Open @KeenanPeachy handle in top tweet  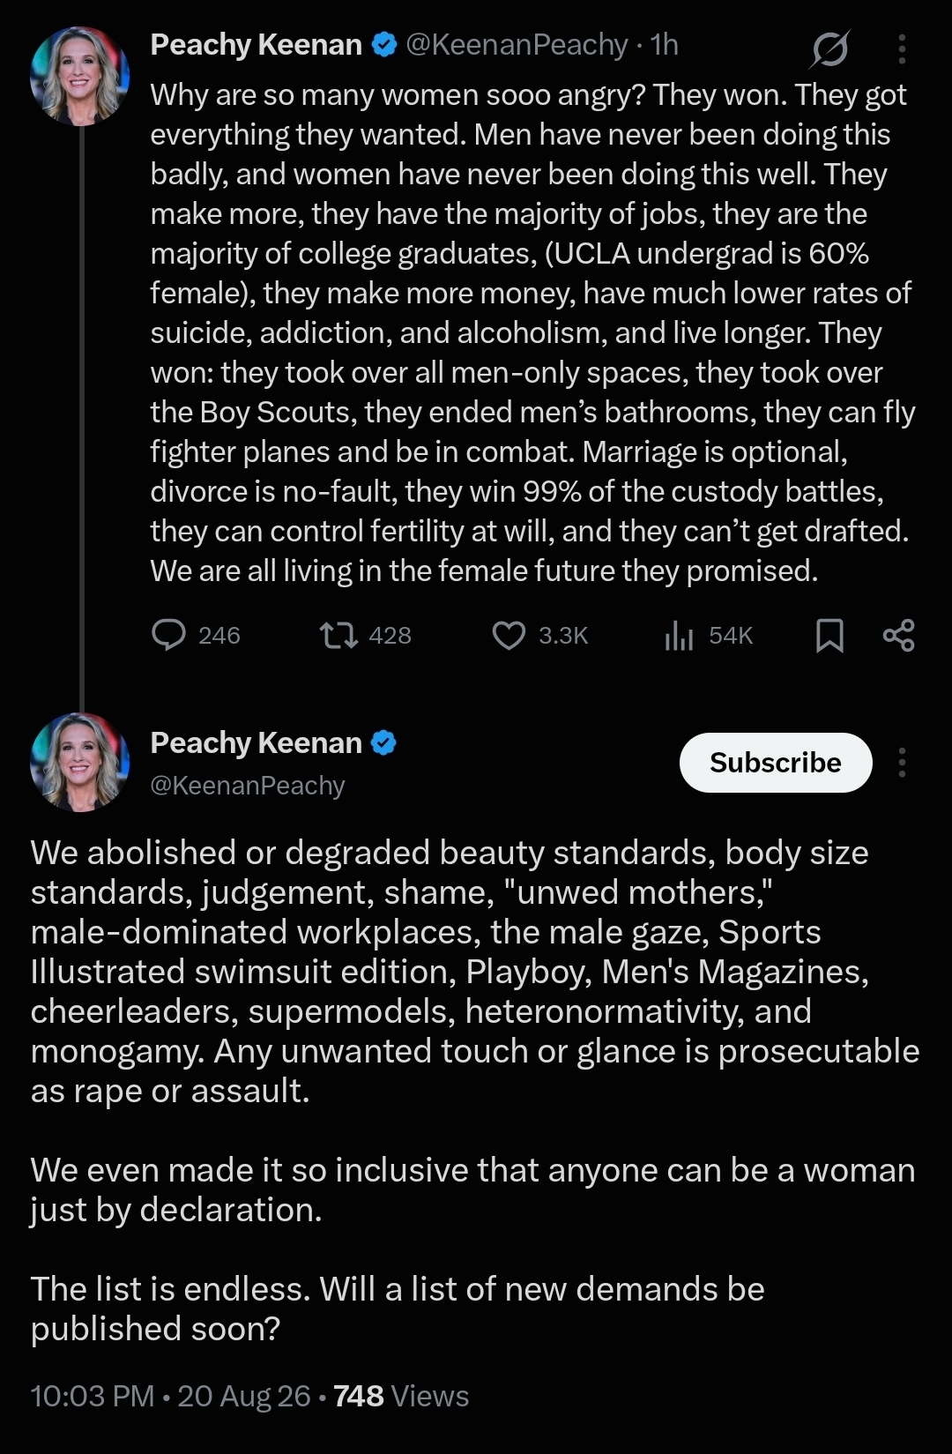[x=517, y=44]
